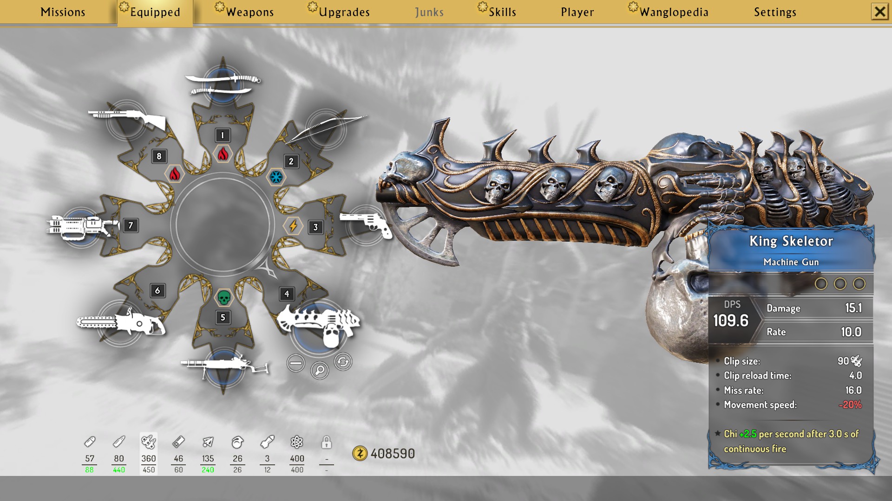This screenshot has height=501, width=892.
Task: Open the Skills tab
Action: 502,12
